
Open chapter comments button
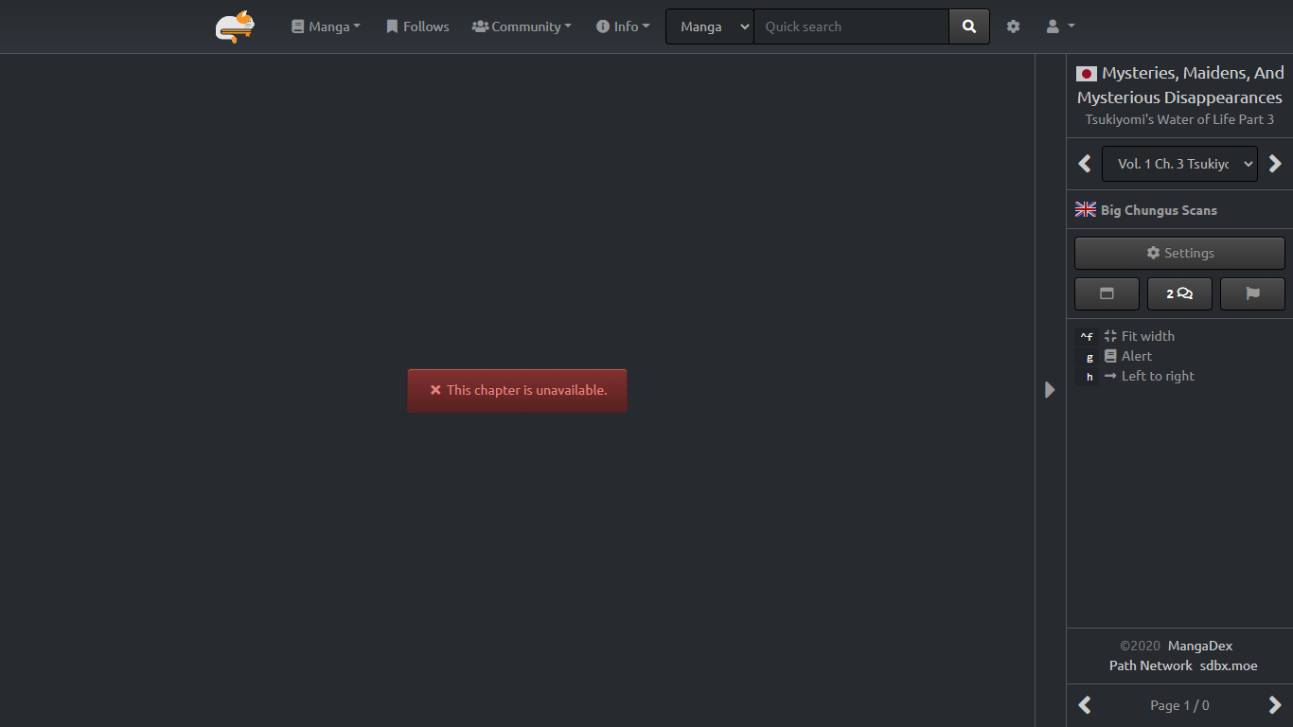click(1179, 293)
